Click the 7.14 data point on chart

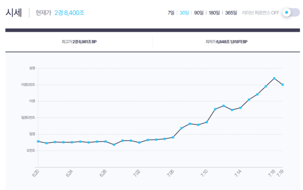[x=240, y=108]
